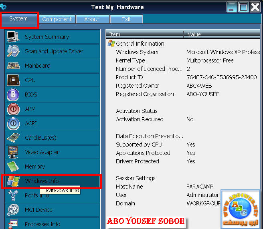Click the Exit tab
This screenshot has width=263, height=229.
[x=126, y=19]
